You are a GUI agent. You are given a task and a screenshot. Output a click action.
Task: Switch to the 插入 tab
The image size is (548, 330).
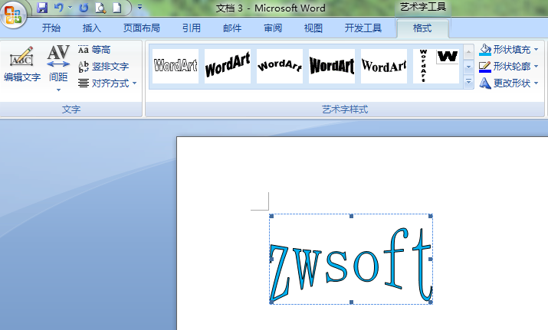[x=91, y=28]
